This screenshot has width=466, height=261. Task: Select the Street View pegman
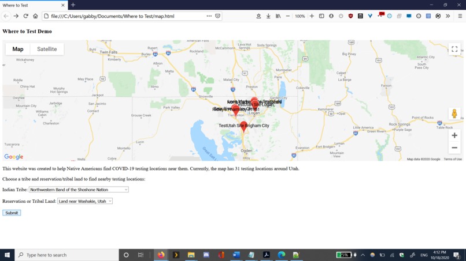click(454, 114)
